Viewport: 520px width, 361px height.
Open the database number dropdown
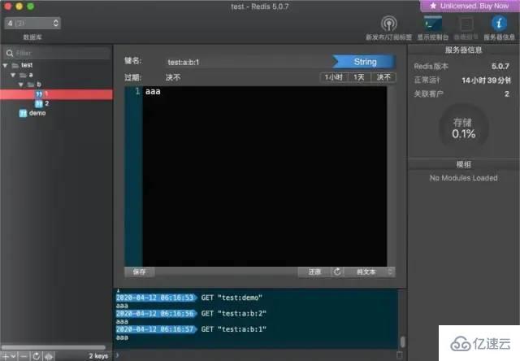pyautogui.click(x=32, y=24)
